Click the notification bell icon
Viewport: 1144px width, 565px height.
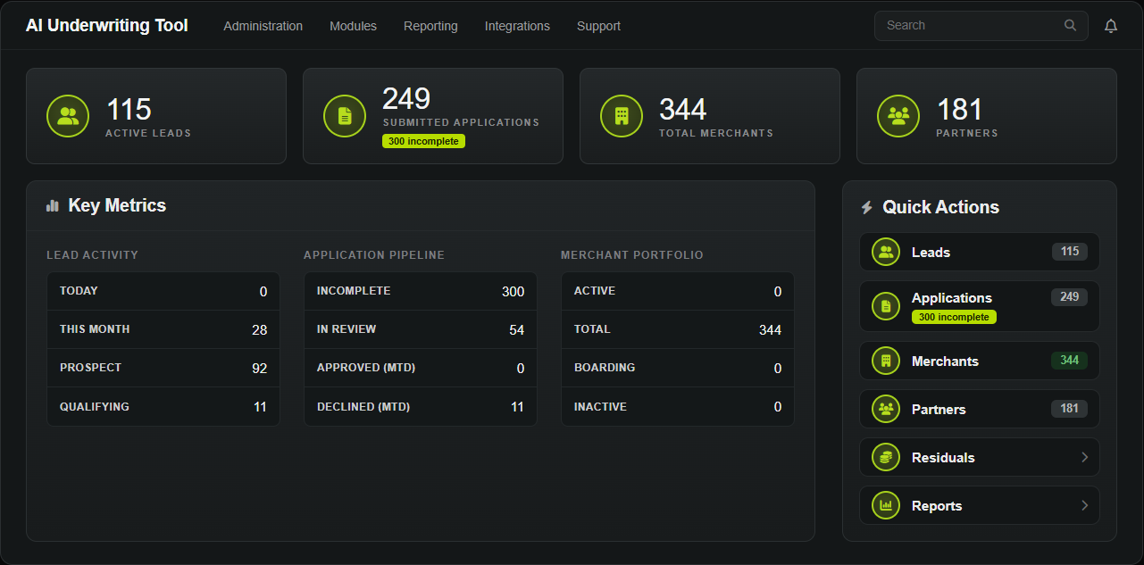(x=1111, y=26)
